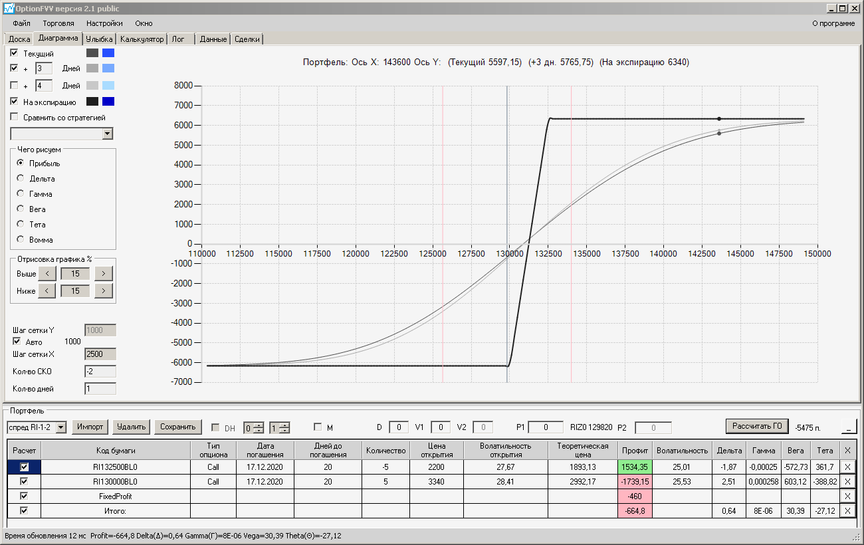Click the dark gray swatch beside Текущий
864x545 pixels.
tap(92, 53)
